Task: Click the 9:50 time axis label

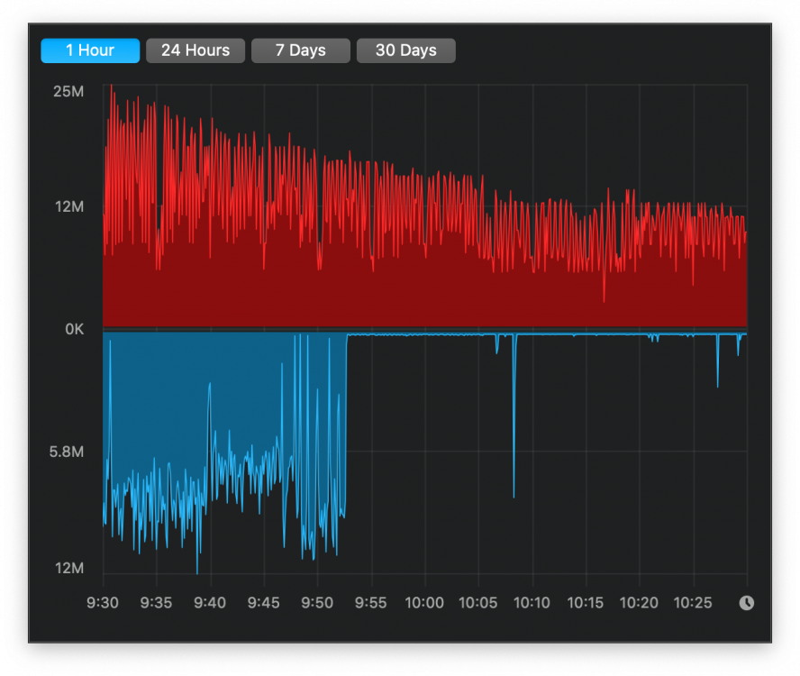Action: [x=317, y=603]
